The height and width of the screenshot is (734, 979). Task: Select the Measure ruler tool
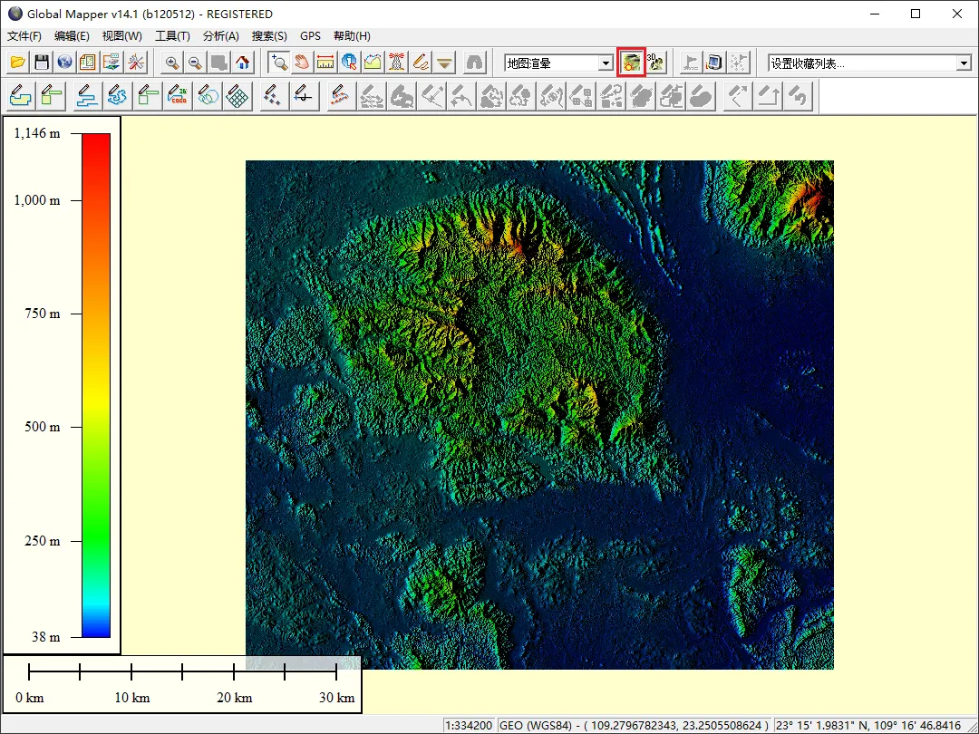[x=325, y=63]
